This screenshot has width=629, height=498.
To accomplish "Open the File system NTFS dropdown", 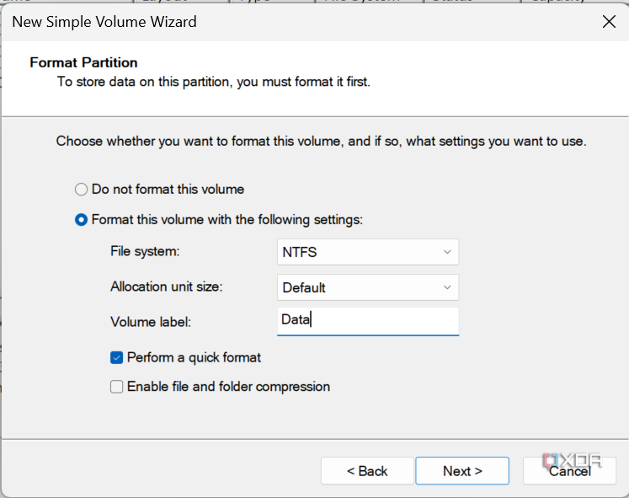I will (367, 252).
